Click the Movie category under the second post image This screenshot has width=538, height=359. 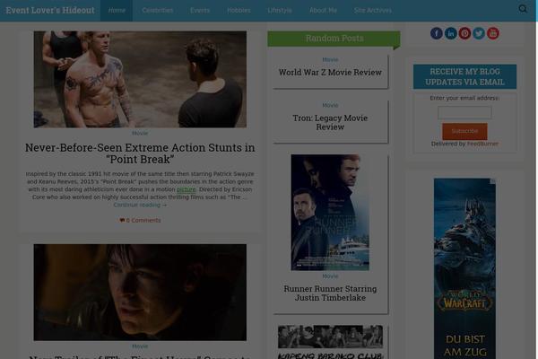(x=140, y=346)
